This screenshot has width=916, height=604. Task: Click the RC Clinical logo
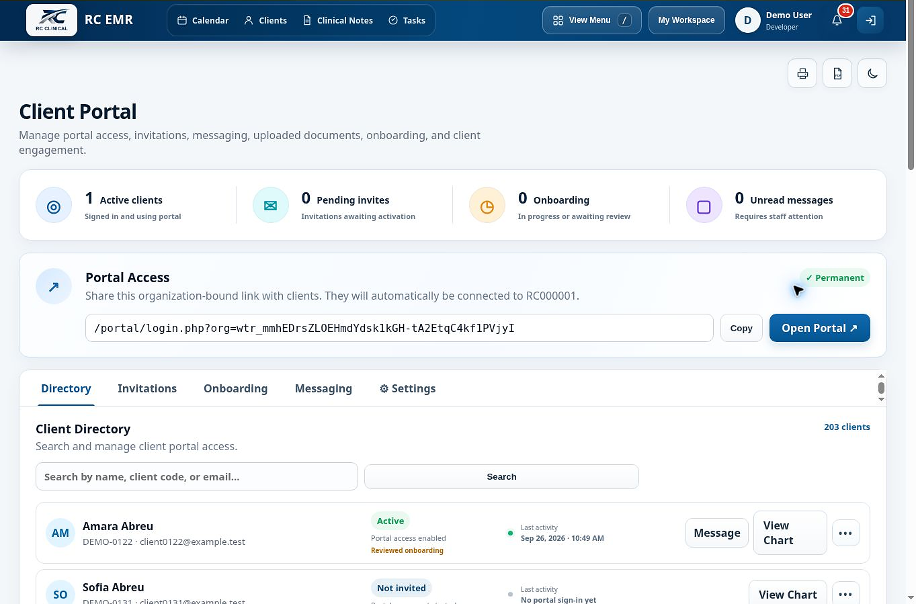[x=52, y=20]
